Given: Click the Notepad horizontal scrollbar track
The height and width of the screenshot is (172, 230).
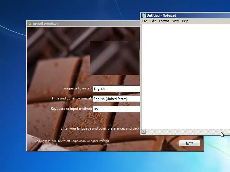Looking at the screenshot, I should 188,132.
